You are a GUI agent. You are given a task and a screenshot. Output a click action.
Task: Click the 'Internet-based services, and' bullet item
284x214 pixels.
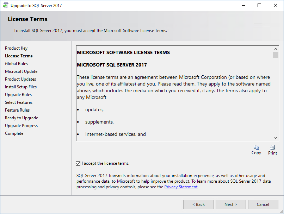(116, 134)
